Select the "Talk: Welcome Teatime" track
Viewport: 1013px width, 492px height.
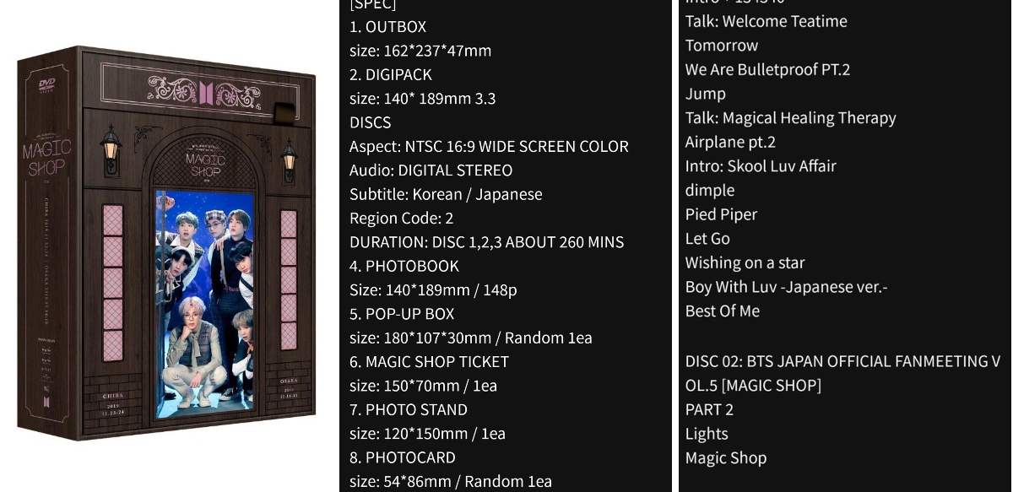pyautogui.click(x=767, y=21)
